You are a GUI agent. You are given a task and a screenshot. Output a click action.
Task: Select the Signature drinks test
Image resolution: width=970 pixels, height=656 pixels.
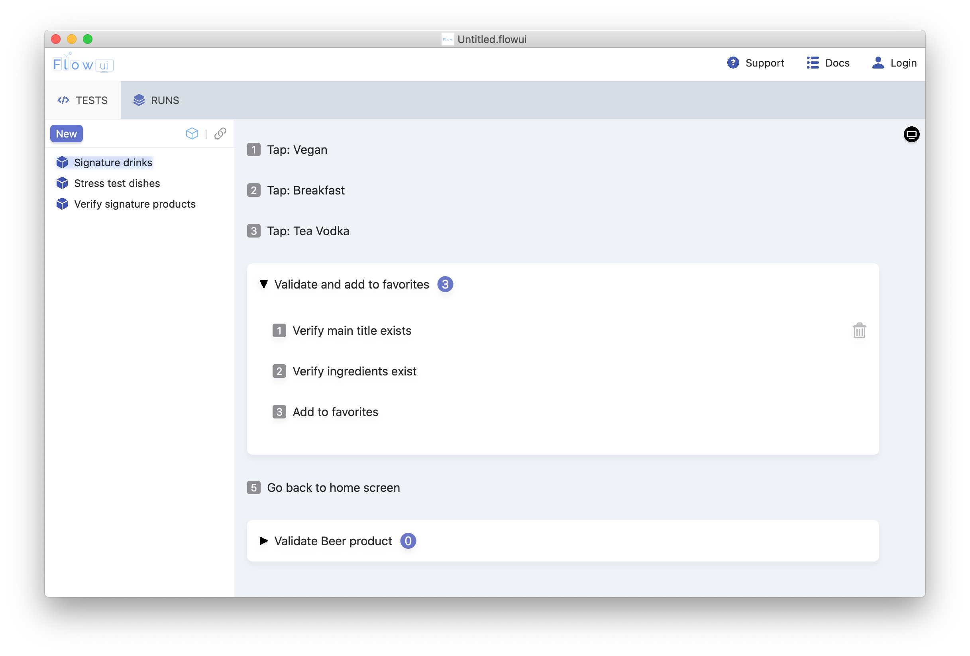click(x=113, y=162)
